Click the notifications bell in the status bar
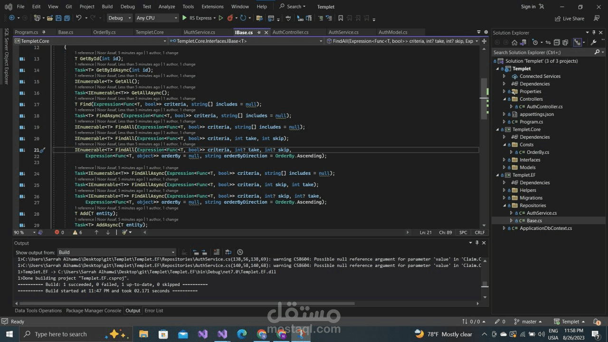 (596, 322)
